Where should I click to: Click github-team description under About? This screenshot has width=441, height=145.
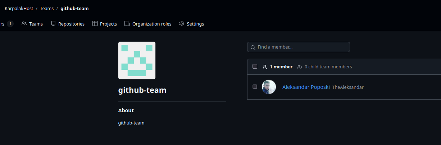coord(131,123)
